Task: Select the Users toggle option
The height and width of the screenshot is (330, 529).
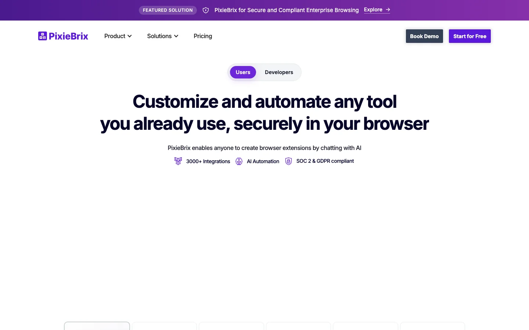Action: pos(243,72)
